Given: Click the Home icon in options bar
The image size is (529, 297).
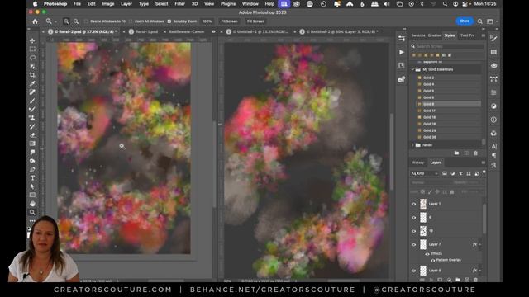Looking at the screenshot, I should [x=35, y=21].
